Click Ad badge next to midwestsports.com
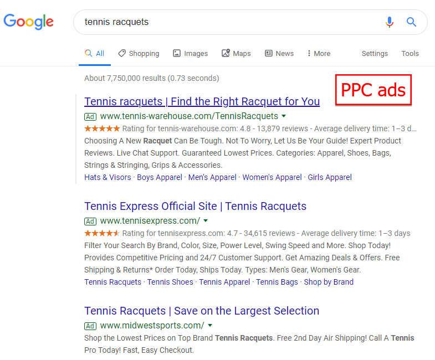 coord(90,326)
